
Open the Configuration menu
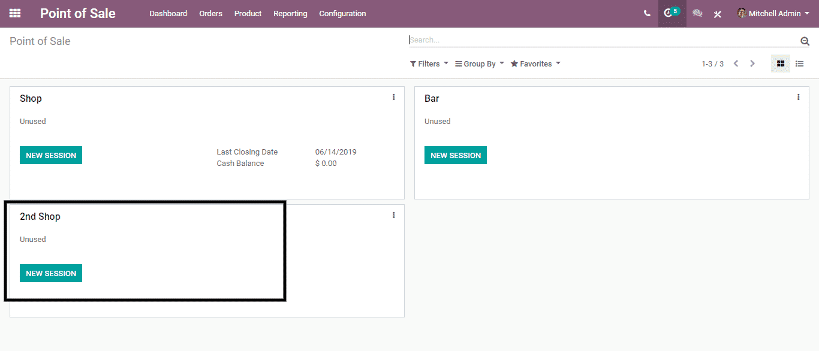[342, 13]
